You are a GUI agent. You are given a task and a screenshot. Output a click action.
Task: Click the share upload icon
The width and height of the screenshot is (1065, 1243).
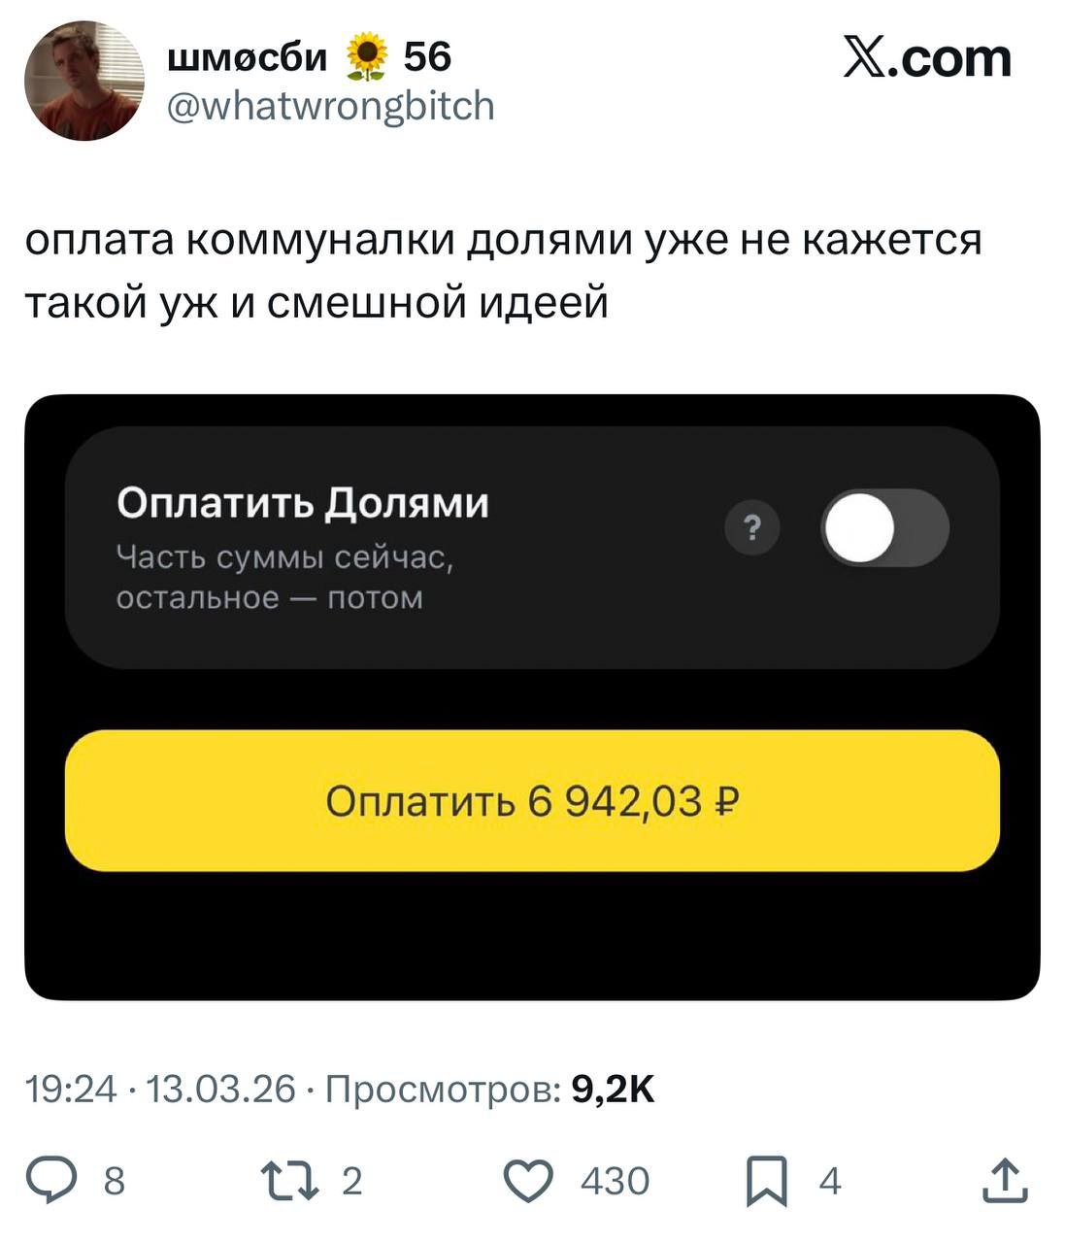click(x=1005, y=1181)
